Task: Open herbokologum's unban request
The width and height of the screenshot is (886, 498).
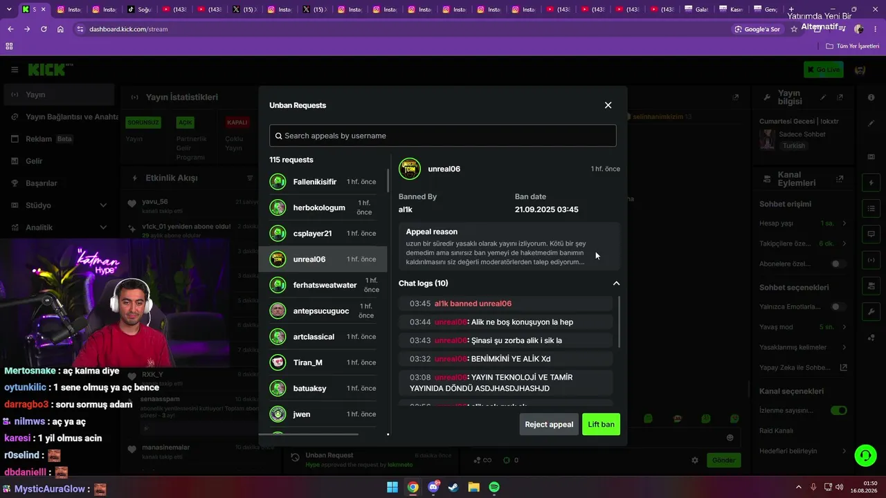Action: [323, 207]
